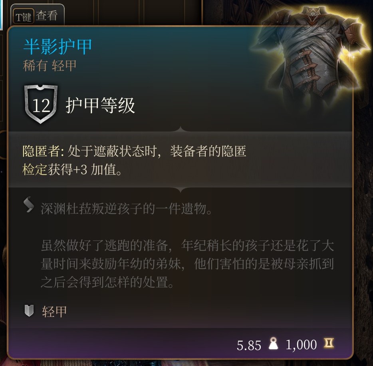
Task: Click the gold coin icon next to 1,000
Action: (x=329, y=343)
